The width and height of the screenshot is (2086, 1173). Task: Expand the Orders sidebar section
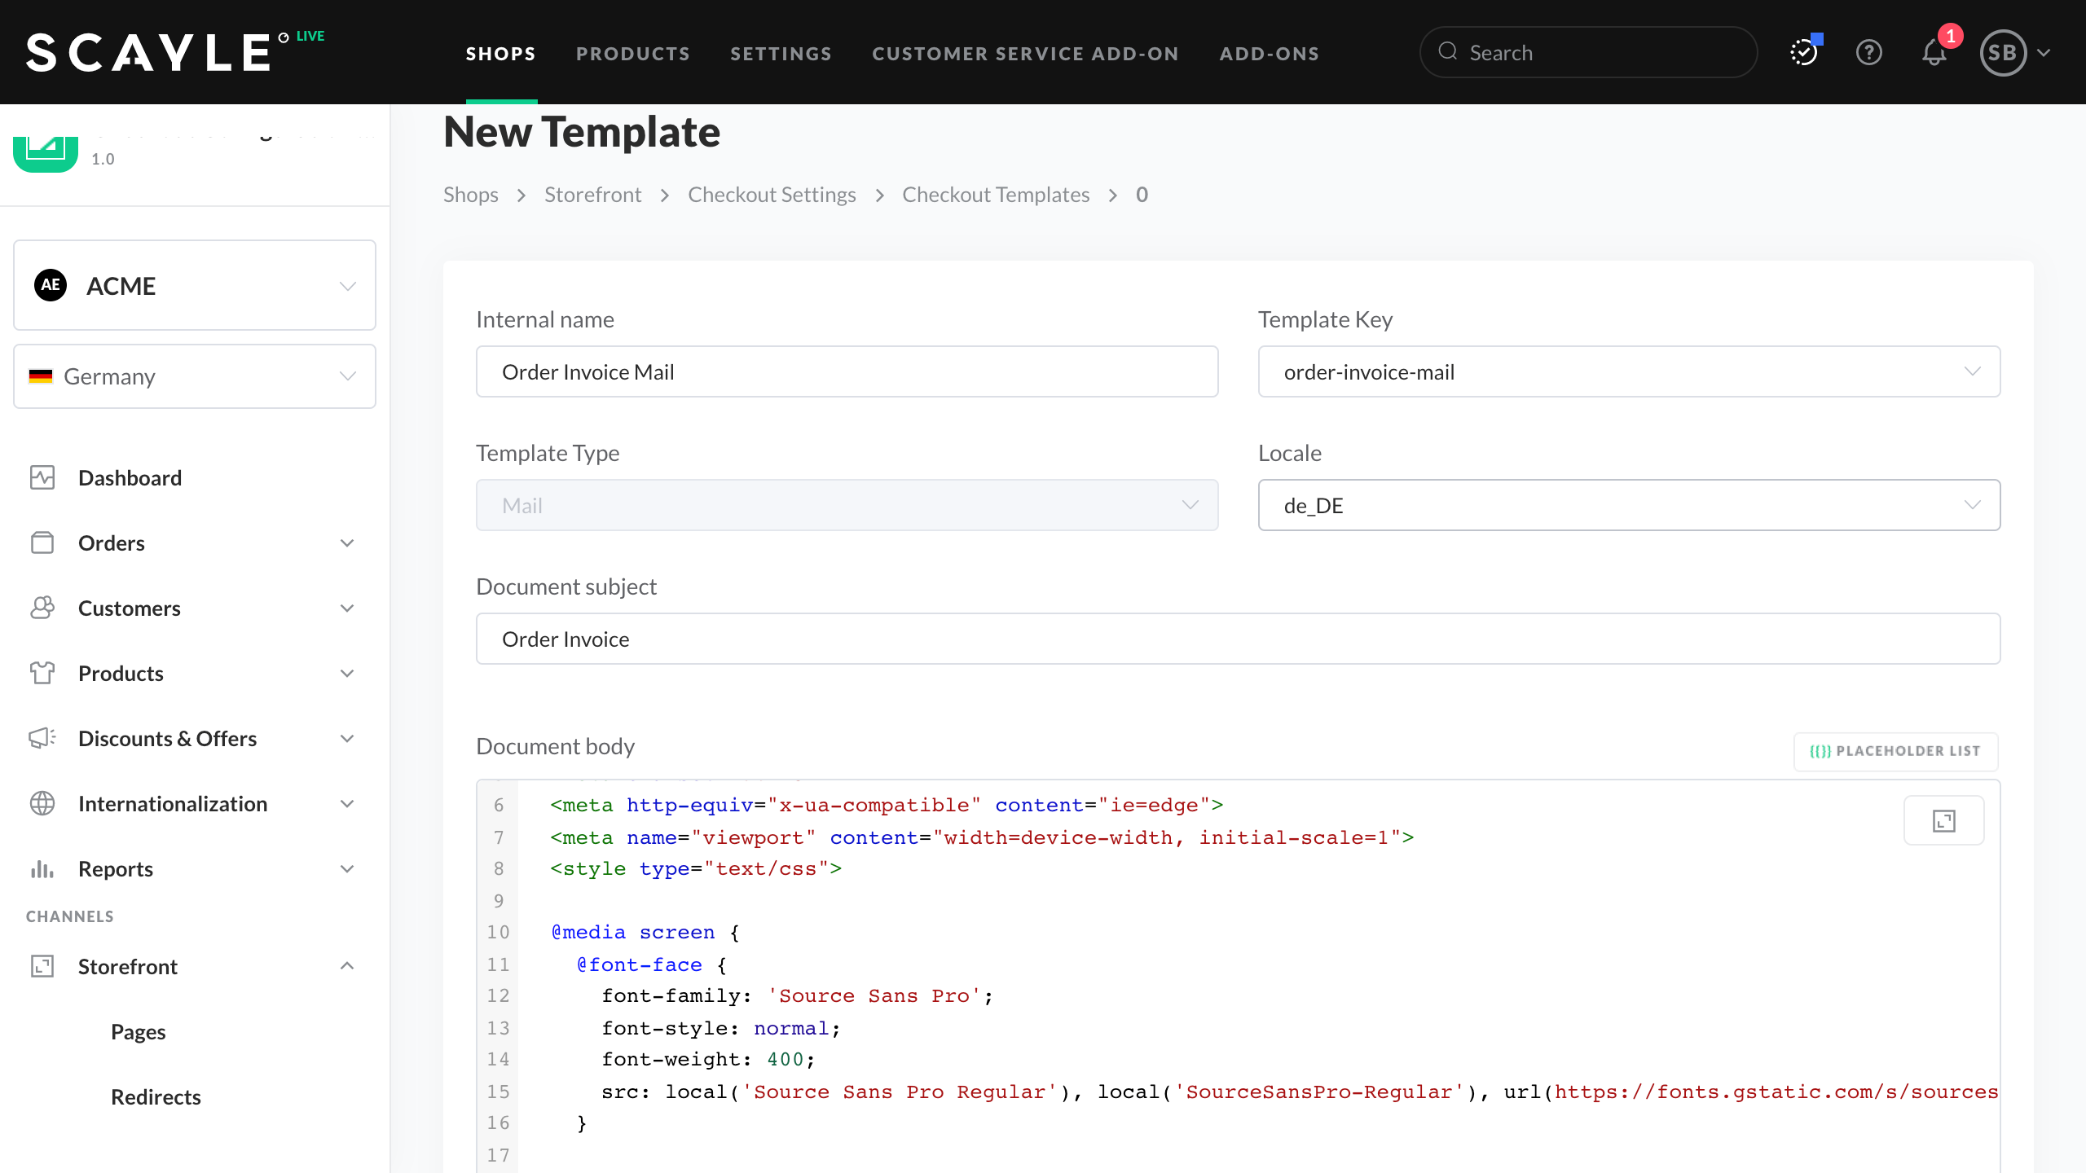pyautogui.click(x=346, y=543)
